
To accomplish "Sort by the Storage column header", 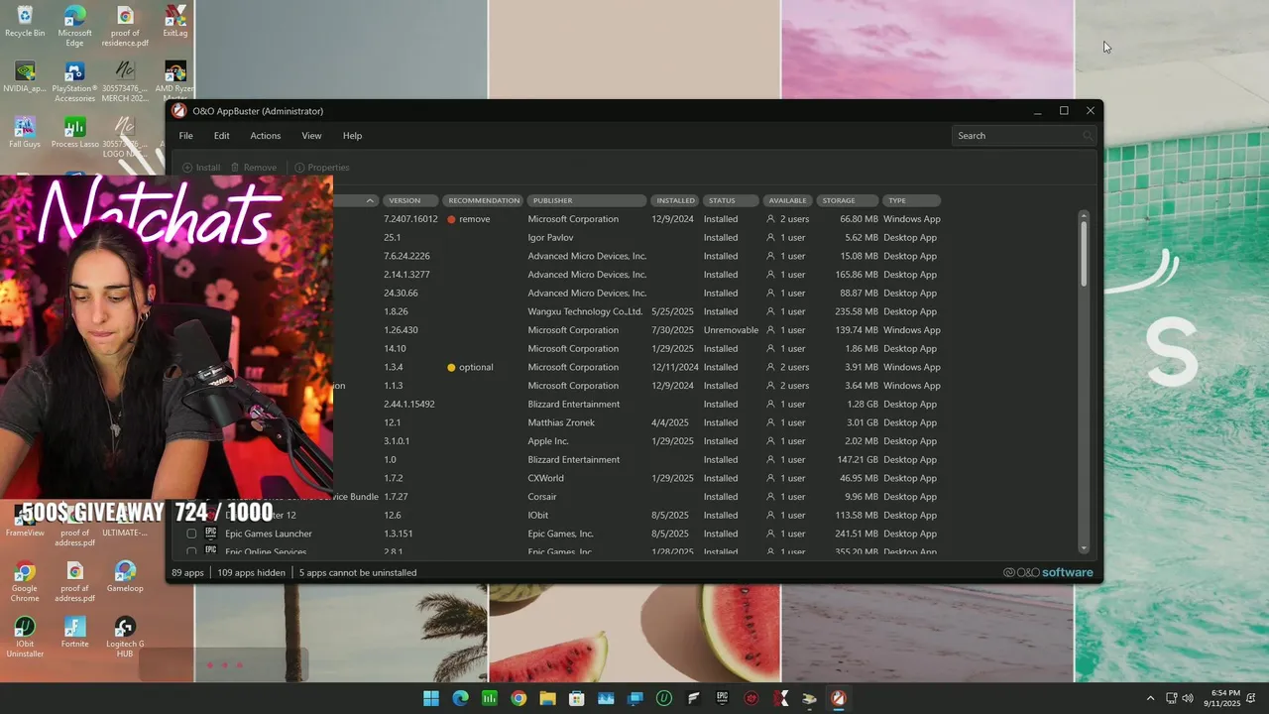I will click(x=849, y=200).
